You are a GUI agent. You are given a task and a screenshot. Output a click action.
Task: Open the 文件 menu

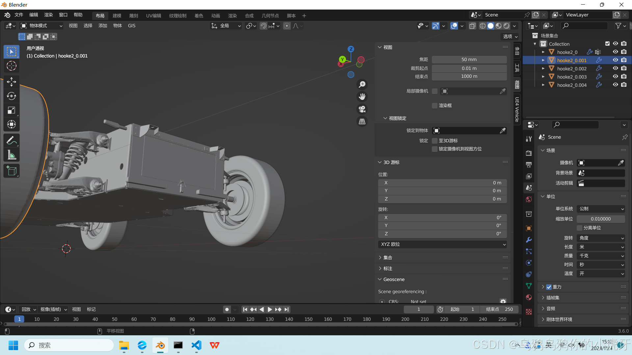[19, 15]
